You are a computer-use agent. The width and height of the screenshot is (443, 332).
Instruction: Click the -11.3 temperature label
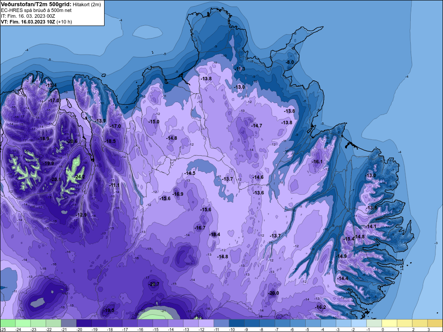(x=240, y=69)
